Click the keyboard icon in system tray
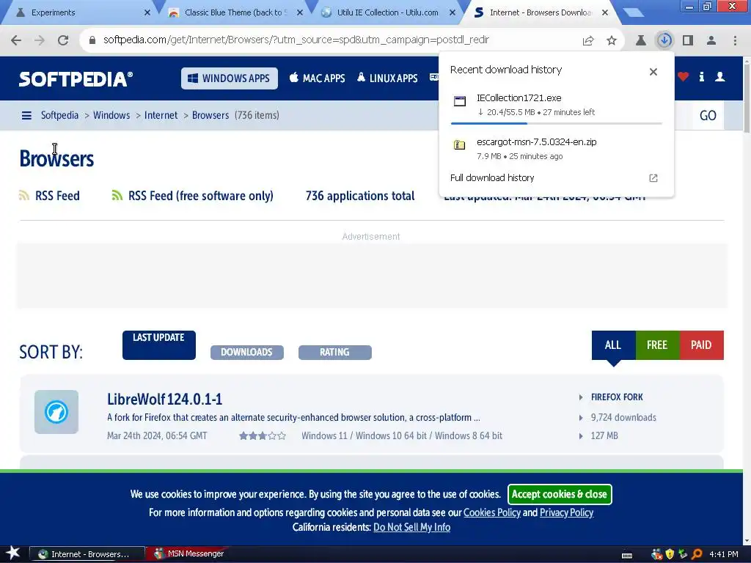Image resolution: width=751 pixels, height=563 pixels. tap(627, 555)
